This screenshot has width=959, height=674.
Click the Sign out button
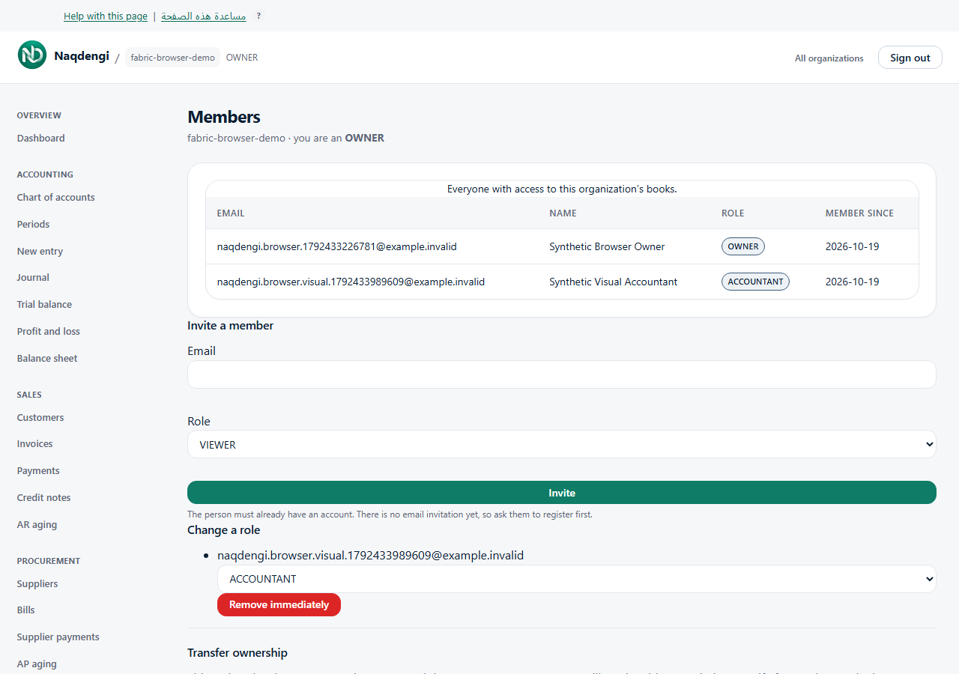pos(910,58)
